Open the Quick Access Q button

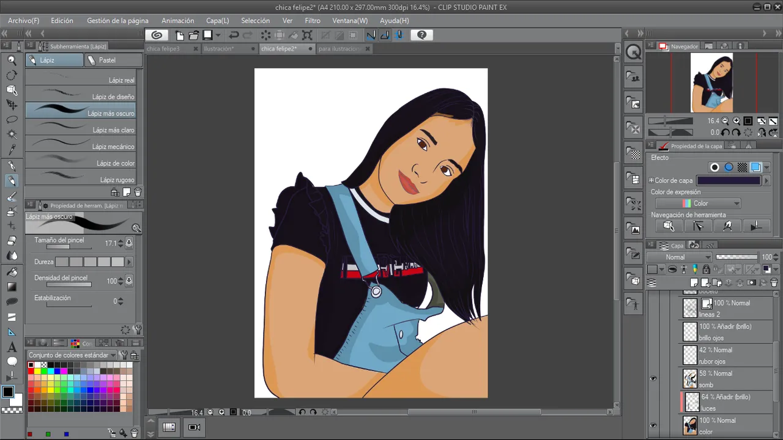click(x=634, y=53)
